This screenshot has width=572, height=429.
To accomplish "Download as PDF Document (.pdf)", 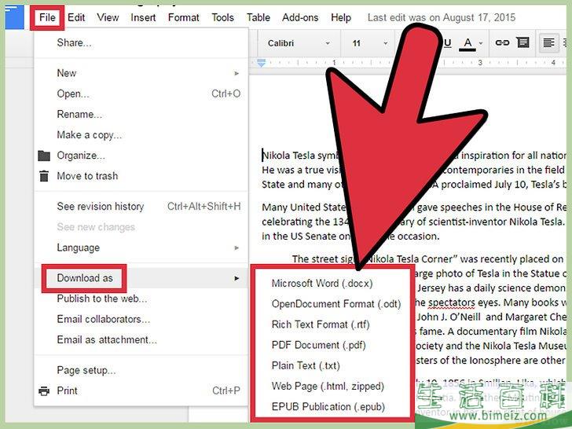I will tap(318, 345).
